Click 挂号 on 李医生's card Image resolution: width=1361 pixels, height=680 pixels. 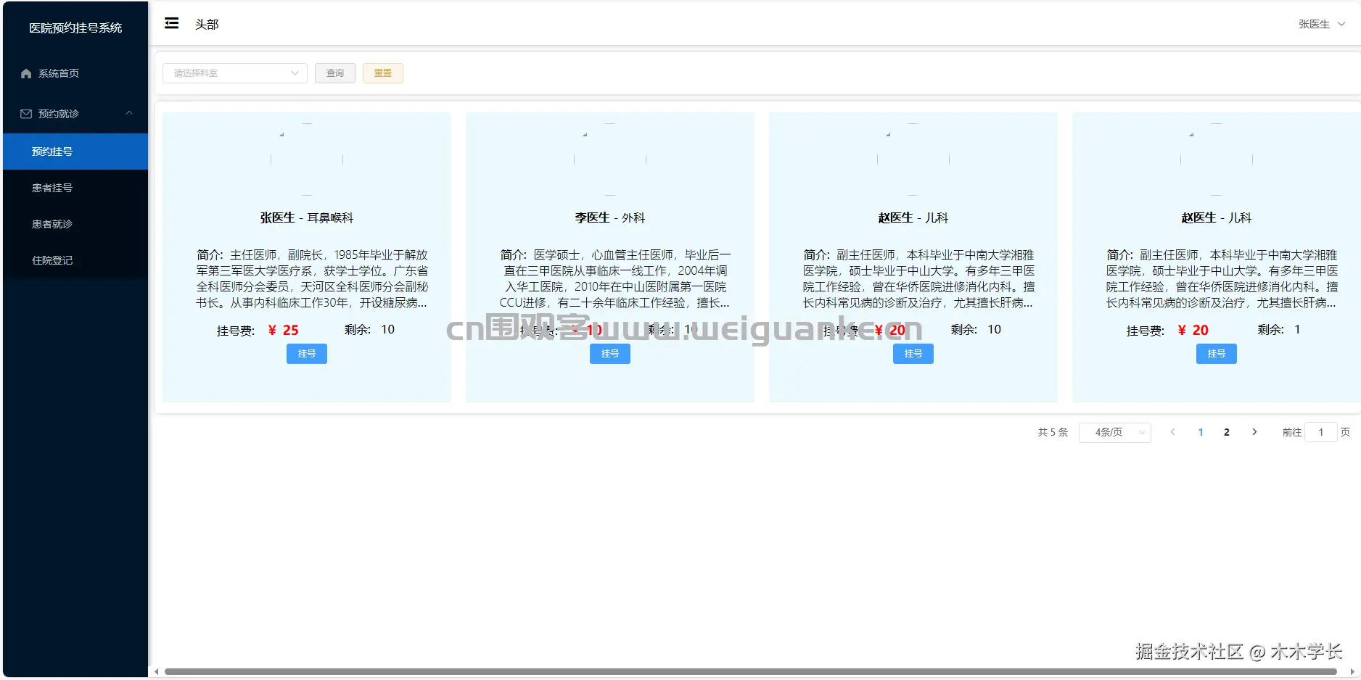click(609, 354)
